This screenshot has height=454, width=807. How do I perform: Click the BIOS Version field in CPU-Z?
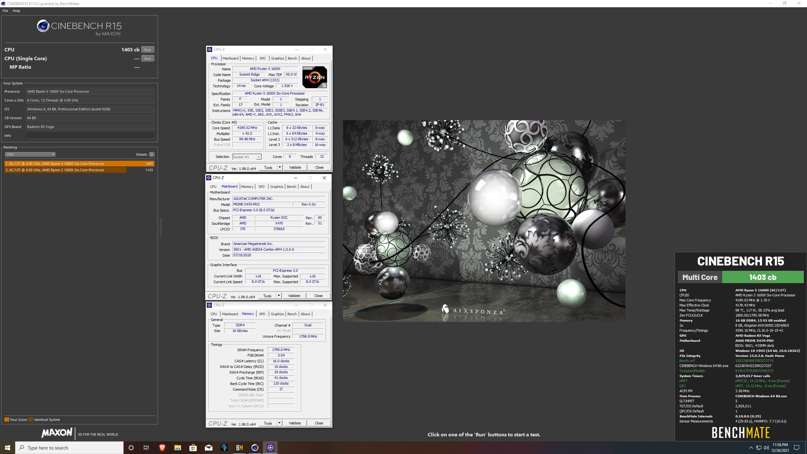click(279, 250)
